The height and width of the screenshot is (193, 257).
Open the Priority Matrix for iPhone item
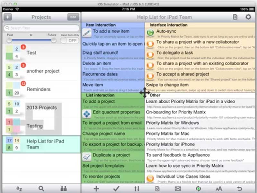[x=200, y=146]
